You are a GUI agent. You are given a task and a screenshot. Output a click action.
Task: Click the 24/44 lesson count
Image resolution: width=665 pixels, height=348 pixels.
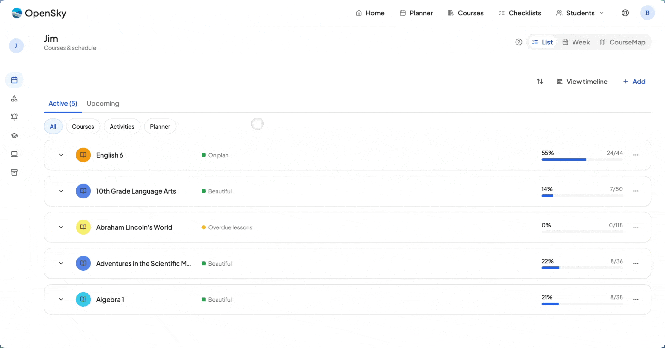[x=615, y=153]
